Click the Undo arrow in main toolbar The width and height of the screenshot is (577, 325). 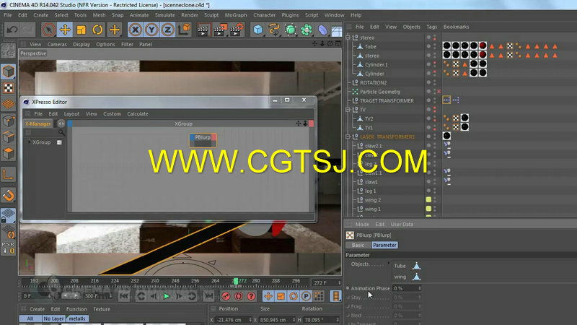click(12, 30)
